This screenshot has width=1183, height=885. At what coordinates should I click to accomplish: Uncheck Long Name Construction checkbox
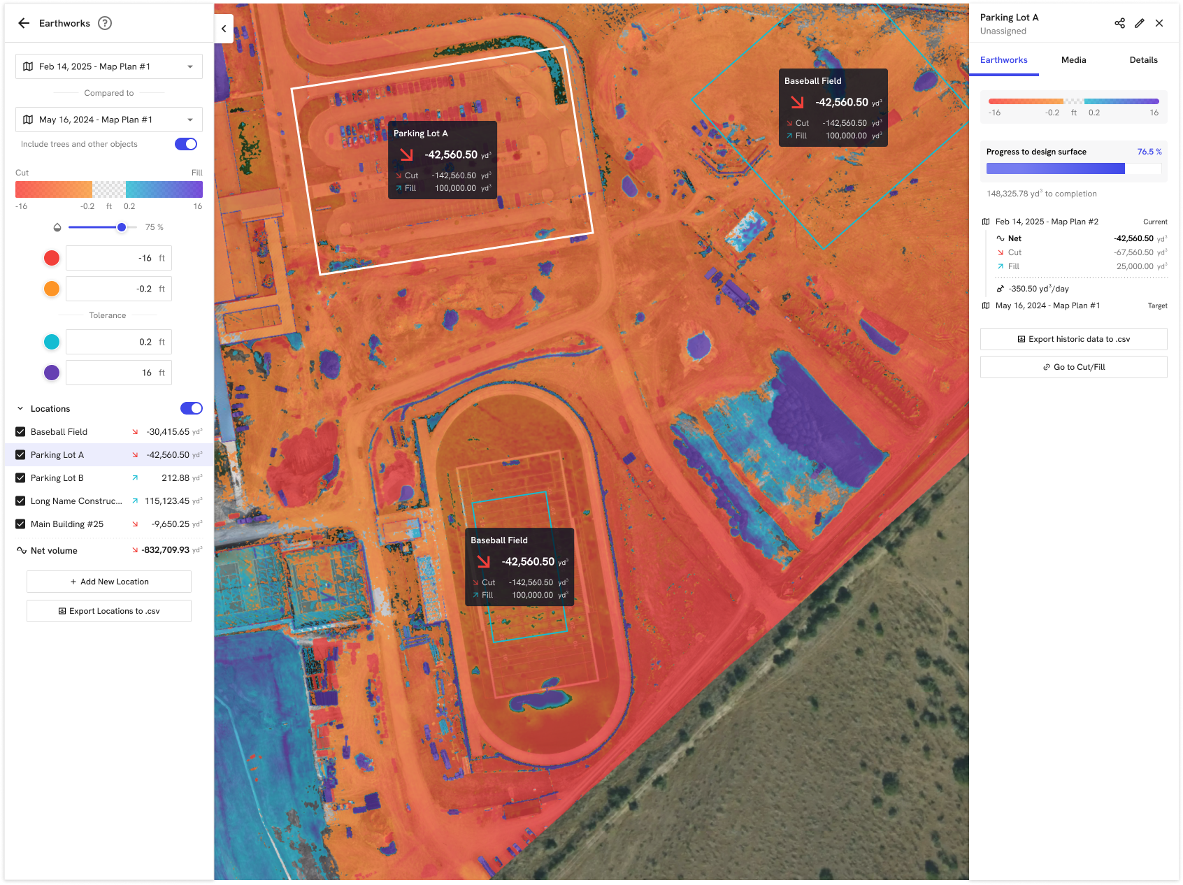click(20, 501)
